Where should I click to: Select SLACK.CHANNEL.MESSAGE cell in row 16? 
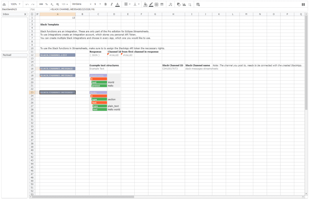[58, 69]
